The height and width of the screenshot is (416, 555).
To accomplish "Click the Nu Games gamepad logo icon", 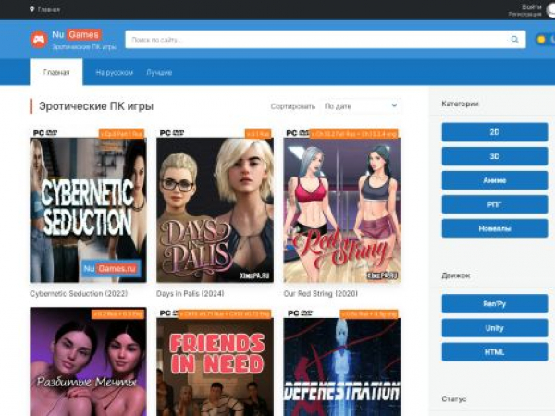I will [x=39, y=39].
